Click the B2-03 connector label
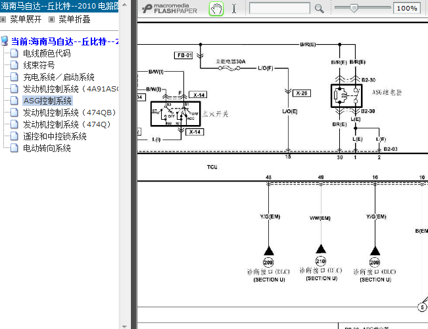The height and width of the screenshot is (329, 428). point(391,149)
